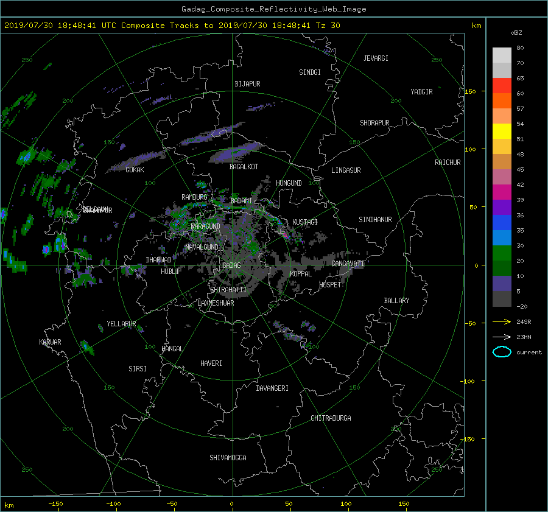Viewport: 548px width, 512px height.
Task: Click the YELLAPUR city label
Action: (121, 324)
